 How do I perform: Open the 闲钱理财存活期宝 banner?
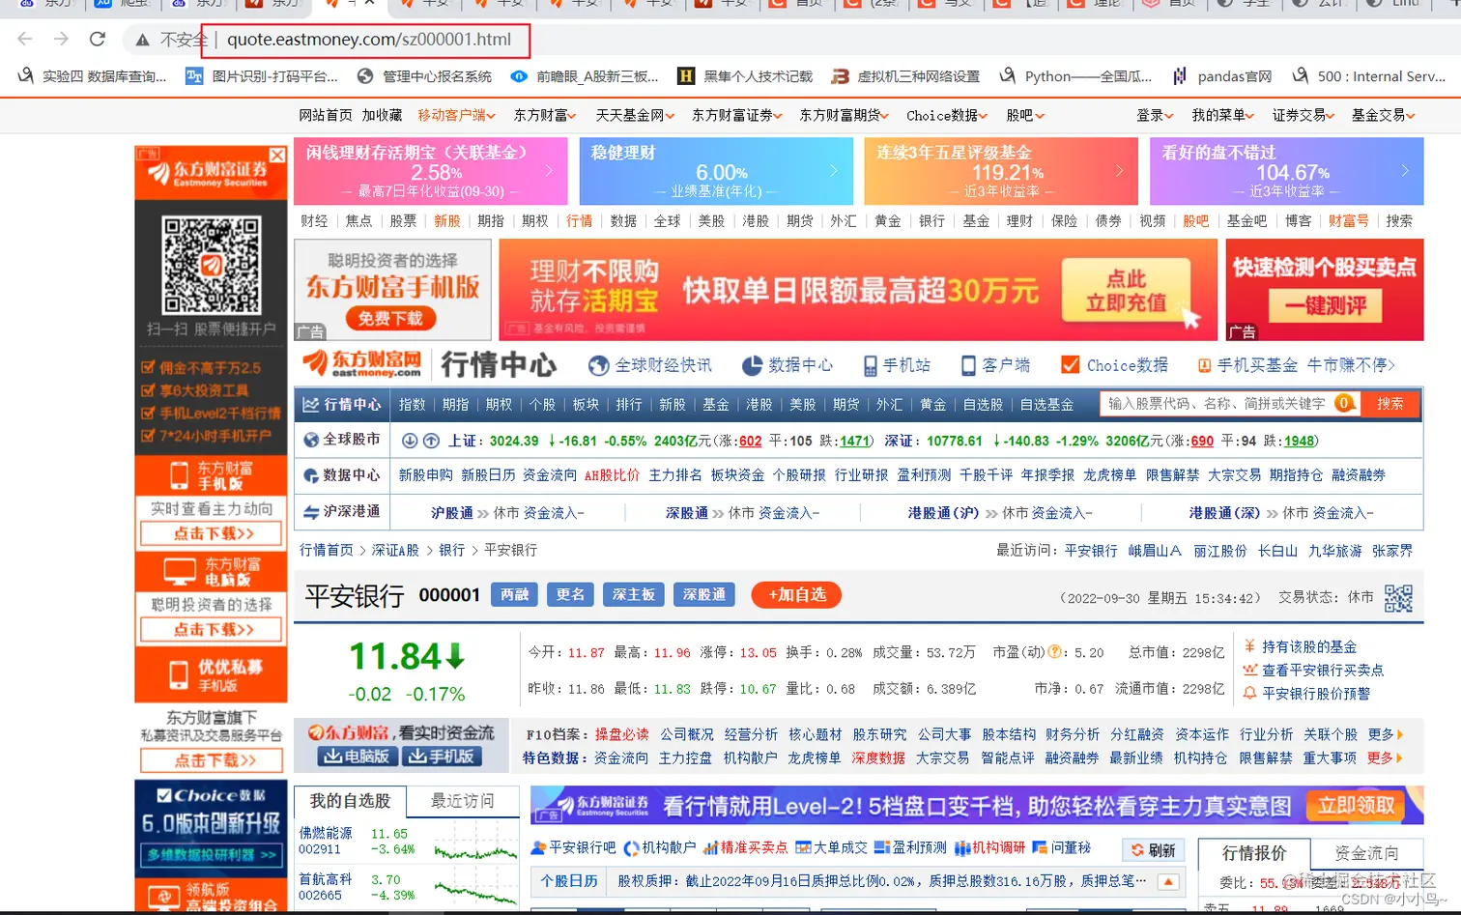point(431,171)
